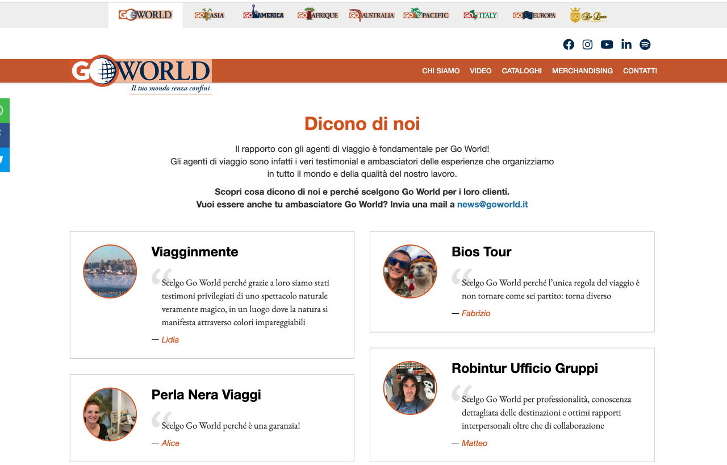Click the LinkedIn icon
This screenshot has height=465, width=727.
point(626,44)
